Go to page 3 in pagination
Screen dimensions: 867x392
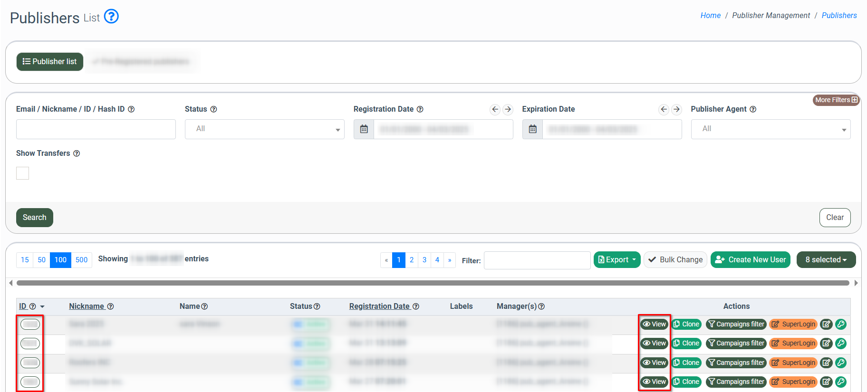tap(424, 260)
